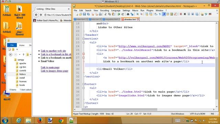Collapse the footer fold marker on line 34
Screen dimensions: 220x124
84,84
